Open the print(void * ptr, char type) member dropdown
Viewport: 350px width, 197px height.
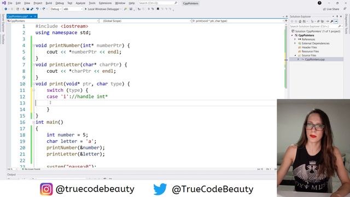pyautogui.click(x=238, y=21)
